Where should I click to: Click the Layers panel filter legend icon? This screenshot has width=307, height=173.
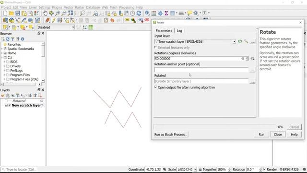pos(18,96)
